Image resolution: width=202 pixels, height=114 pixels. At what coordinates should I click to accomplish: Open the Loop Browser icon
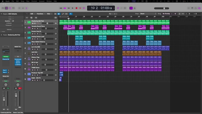(196, 8)
